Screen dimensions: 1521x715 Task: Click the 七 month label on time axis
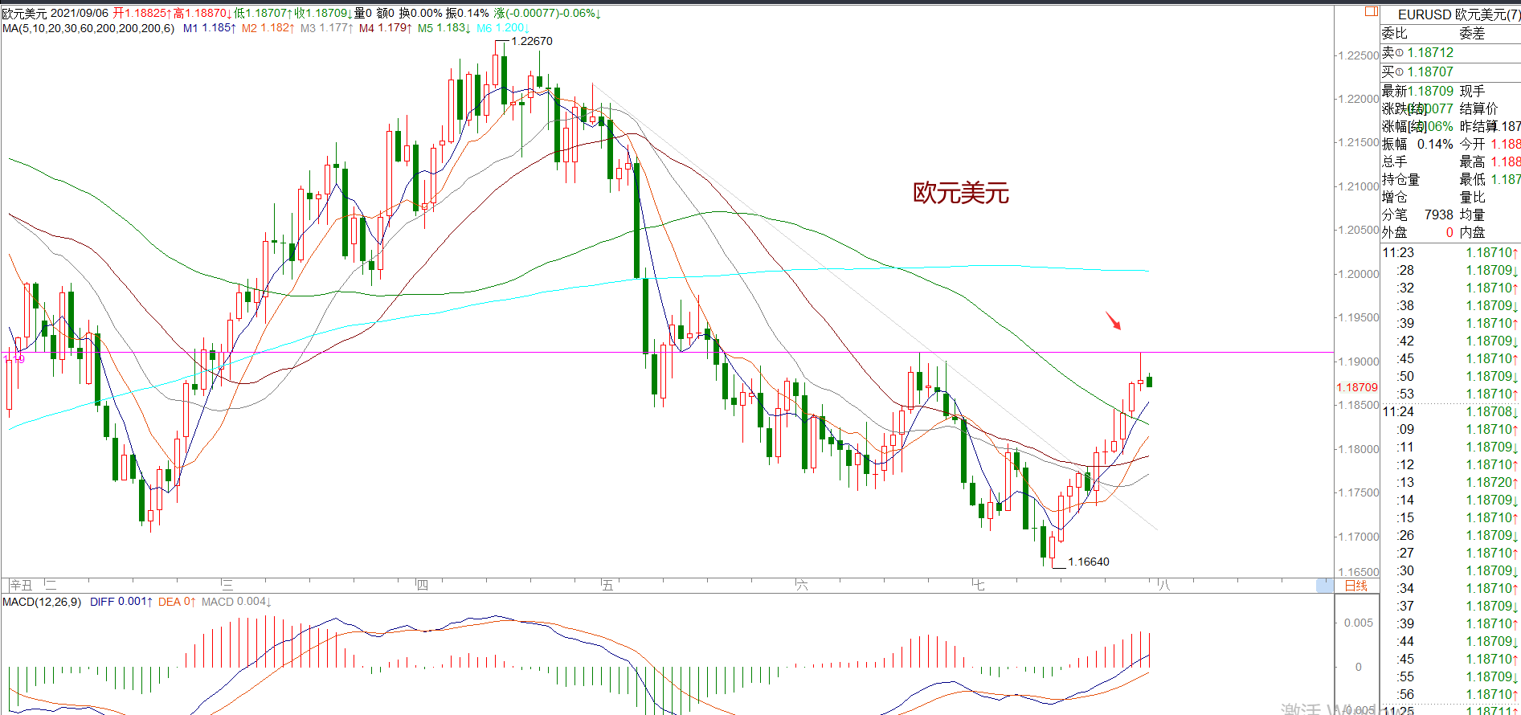[x=978, y=586]
